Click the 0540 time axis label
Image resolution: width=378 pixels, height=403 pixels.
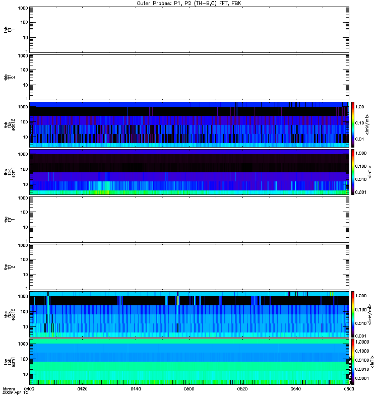[295, 389]
